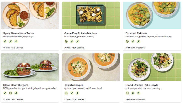Screen dimensions: 183x103
Task: Open the Black Bean Burgers title link
Action: point(16,85)
